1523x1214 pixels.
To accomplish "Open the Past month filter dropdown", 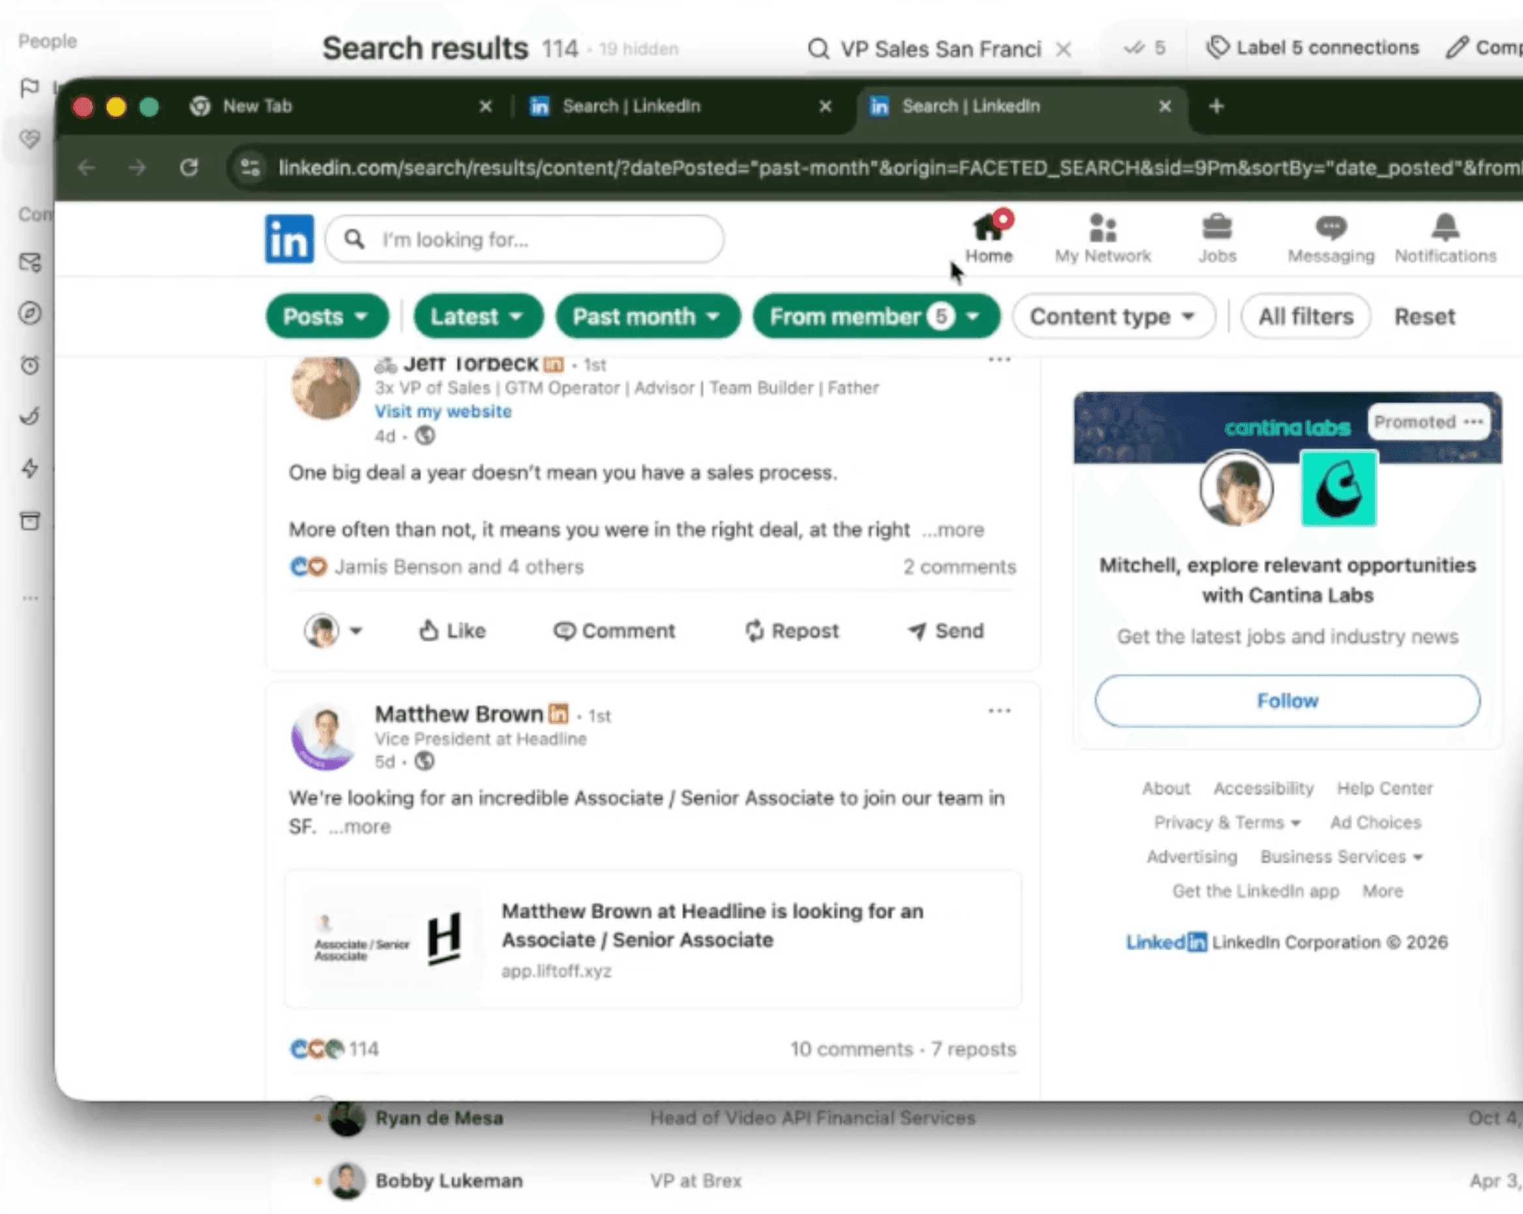I will (647, 316).
